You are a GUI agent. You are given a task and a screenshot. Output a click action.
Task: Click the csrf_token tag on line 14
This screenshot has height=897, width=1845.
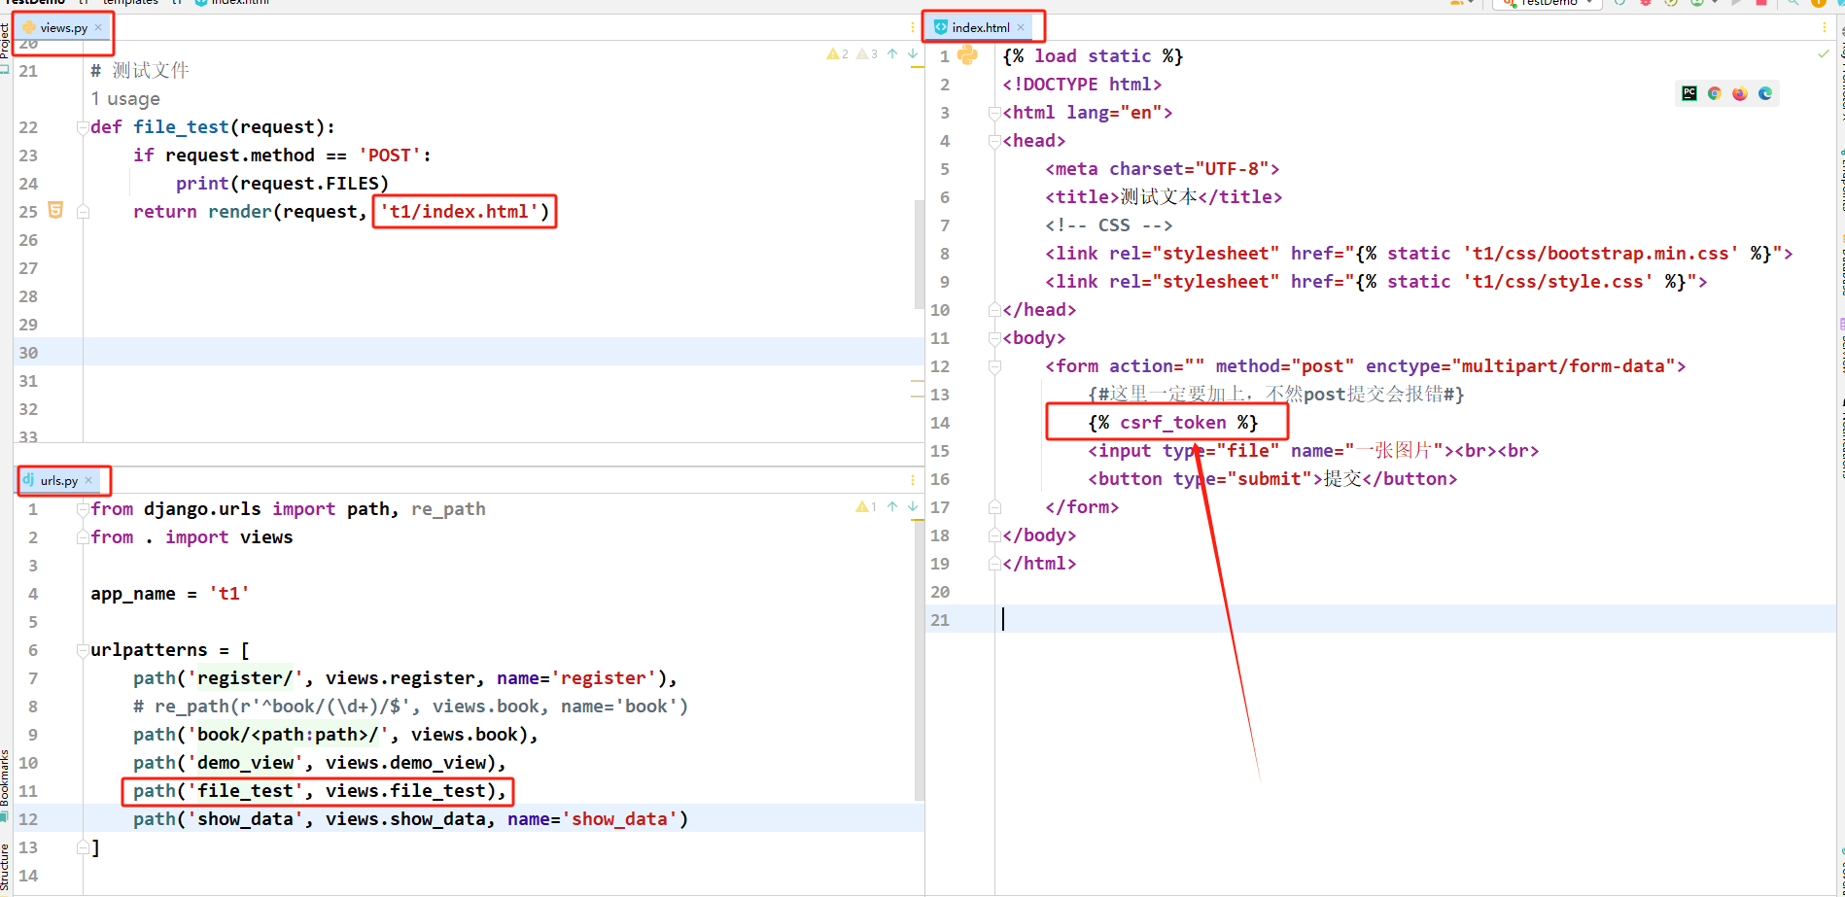pyautogui.click(x=1173, y=423)
